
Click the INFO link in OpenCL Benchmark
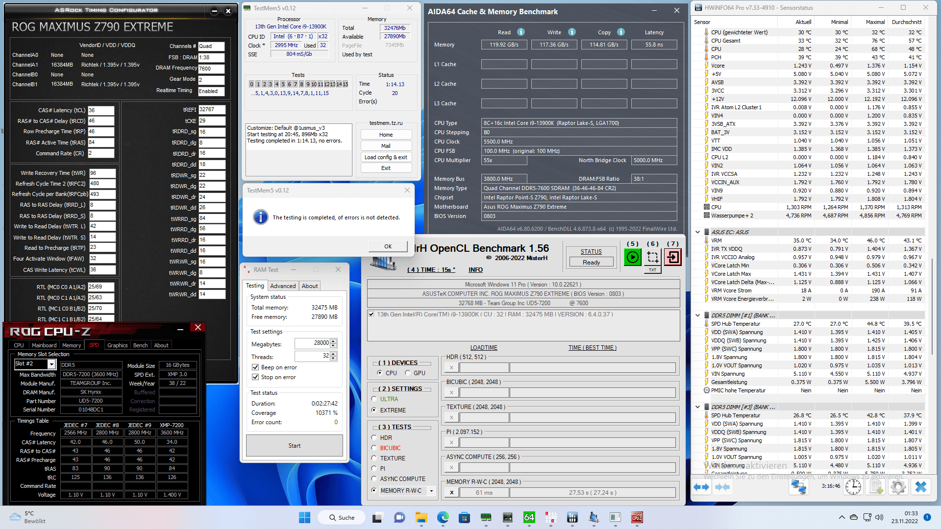coord(475,270)
